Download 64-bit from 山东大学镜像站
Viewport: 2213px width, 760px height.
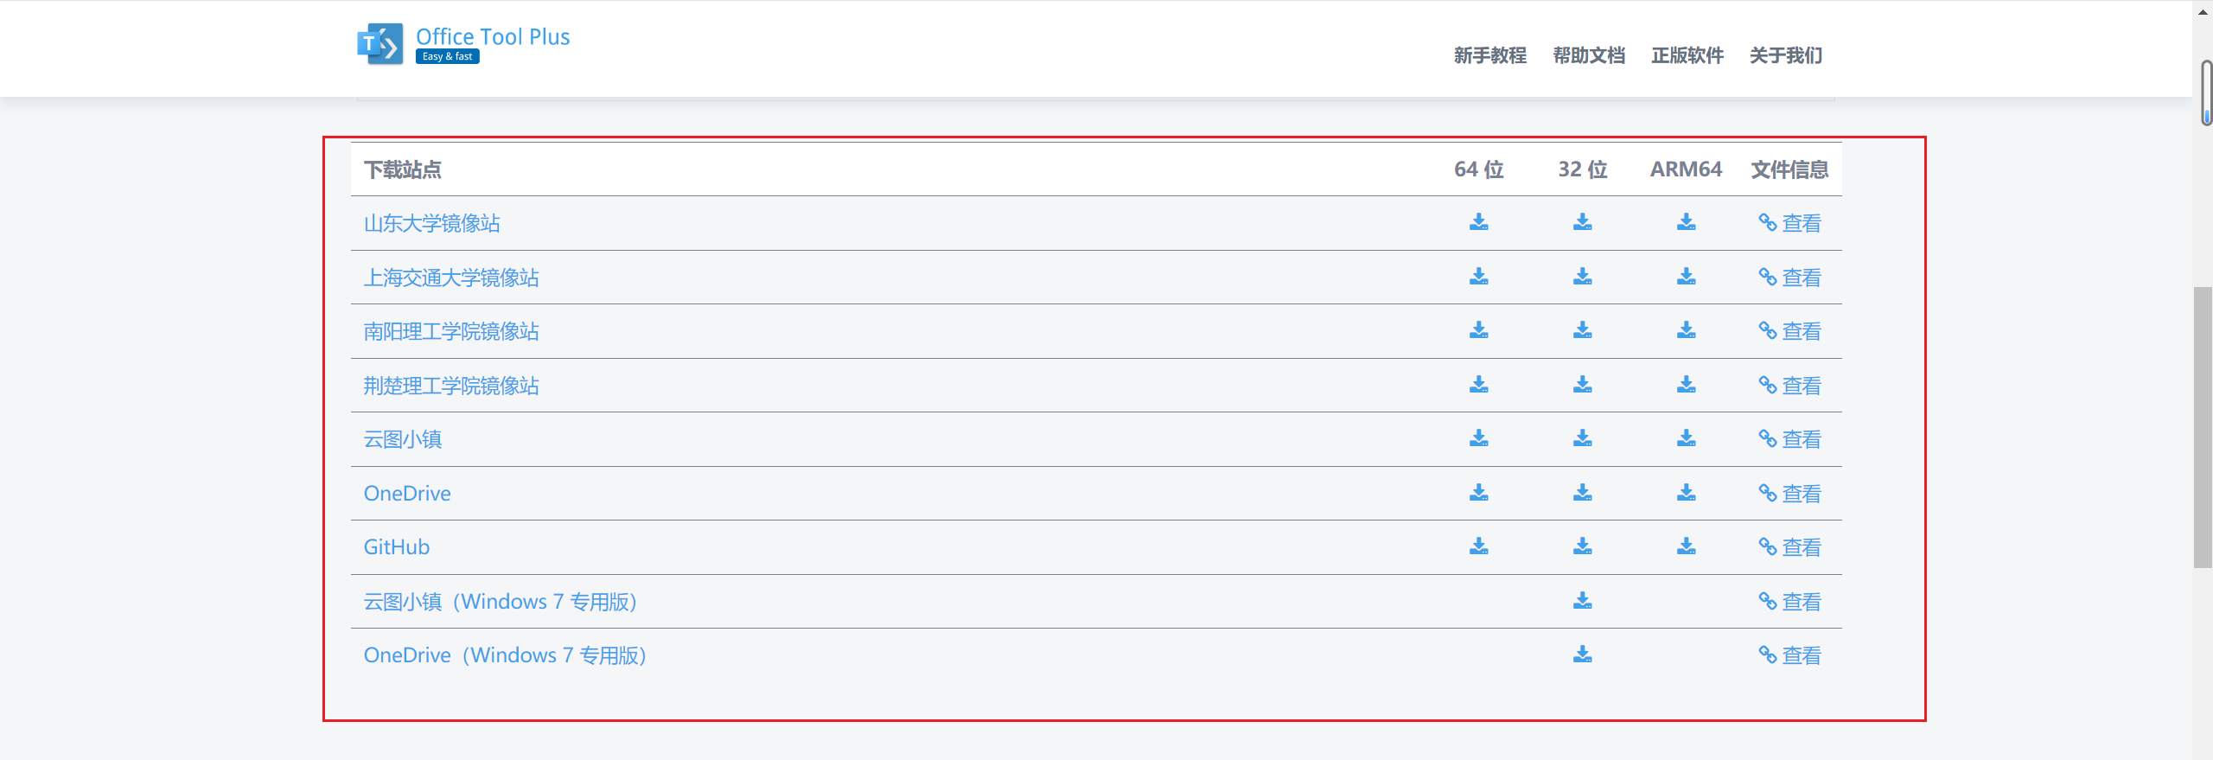tap(1479, 222)
